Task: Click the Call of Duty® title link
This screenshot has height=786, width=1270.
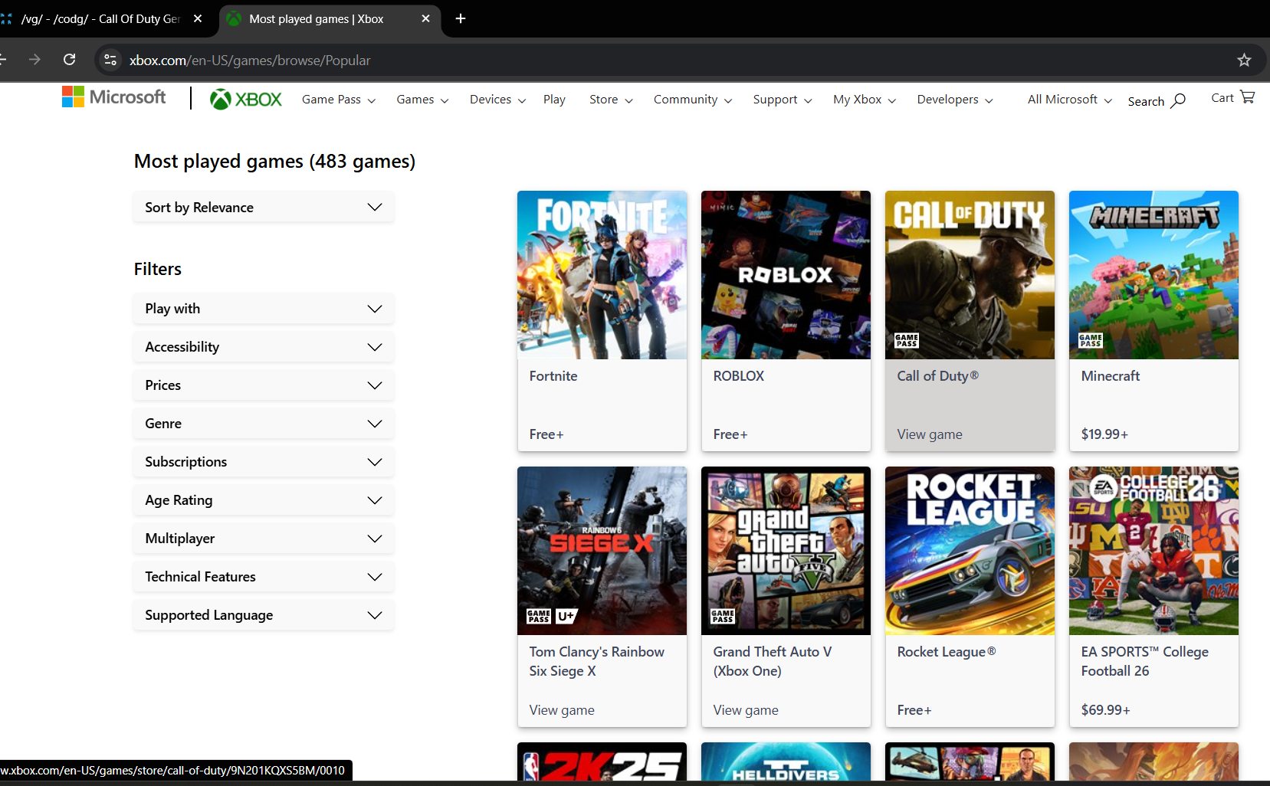Action: coord(938,376)
